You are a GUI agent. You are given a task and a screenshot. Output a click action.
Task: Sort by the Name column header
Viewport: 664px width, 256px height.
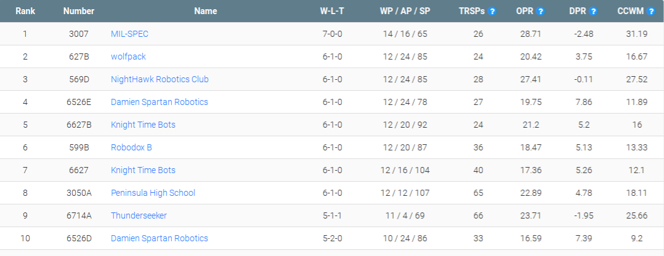click(x=206, y=12)
